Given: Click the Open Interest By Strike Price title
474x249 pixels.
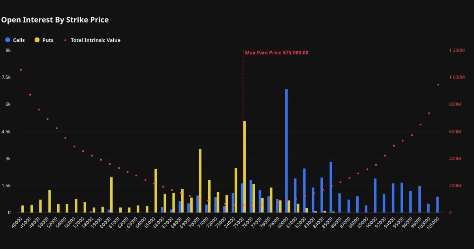Looking at the screenshot, I should 55,20.
